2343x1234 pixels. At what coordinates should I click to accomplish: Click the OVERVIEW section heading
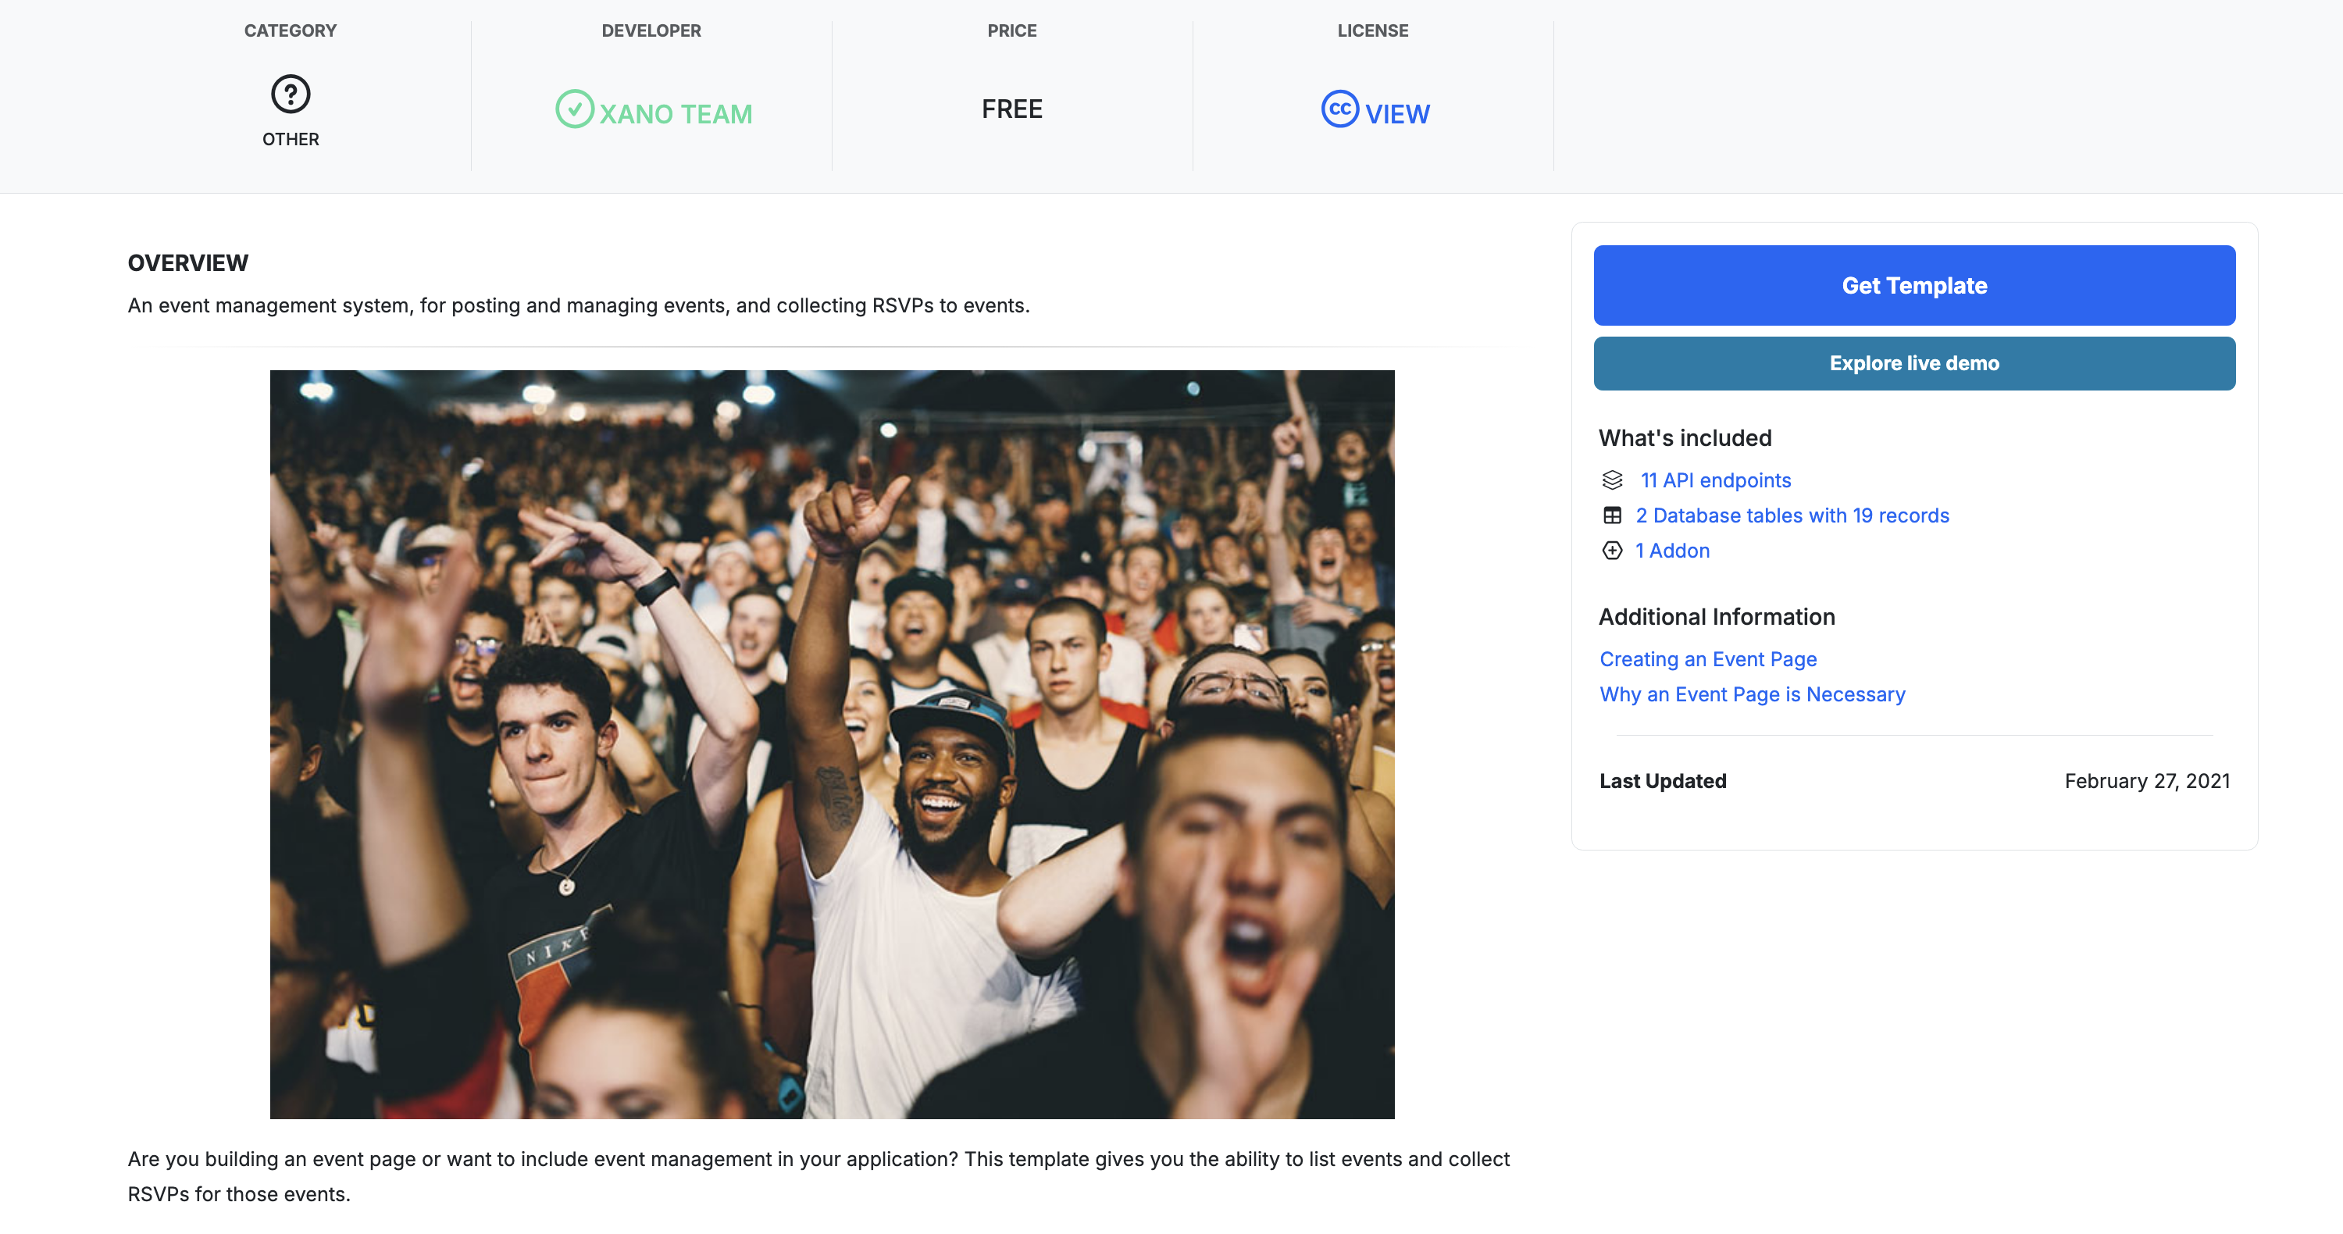[187, 262]
